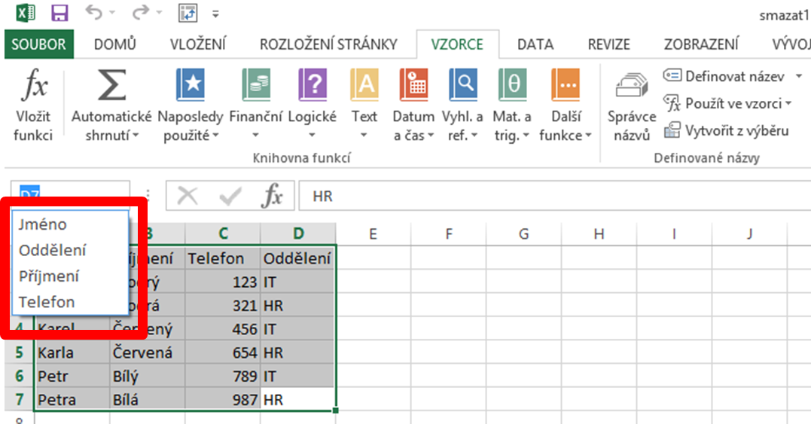Screen dimensions: 811x424
Task: Click the Automatické shrnutí sigma icon
Action: click(x=111, y=85)
